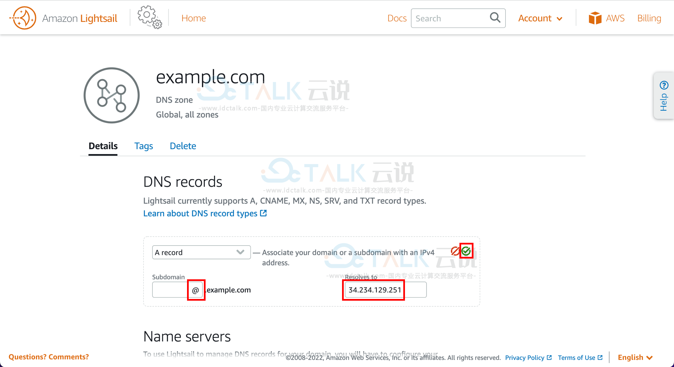Expand the Account dropdown menu
Viewport: 674px width, 367px height.
(540, 18)
